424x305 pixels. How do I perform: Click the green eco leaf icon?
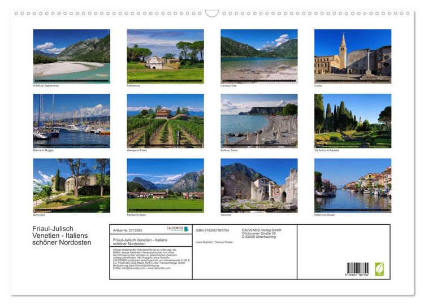379,269
